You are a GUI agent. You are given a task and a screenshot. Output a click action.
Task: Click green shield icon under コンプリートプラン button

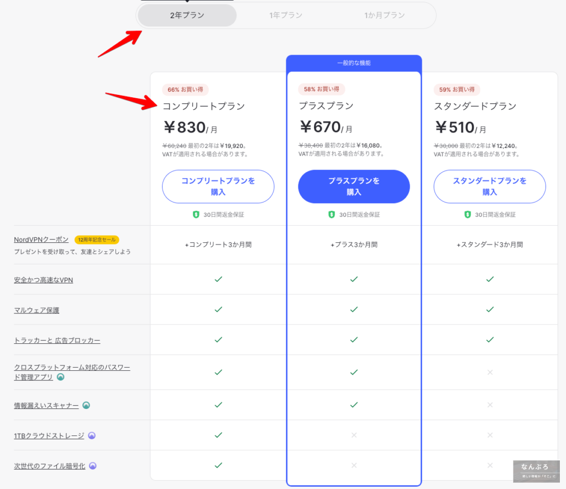(196, 214)
